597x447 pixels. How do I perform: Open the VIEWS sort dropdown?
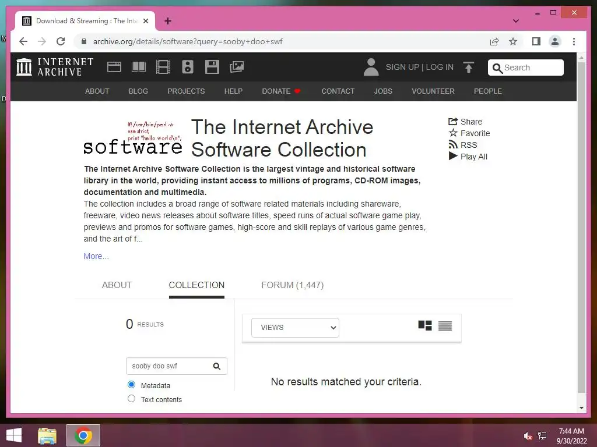(295, 328)
